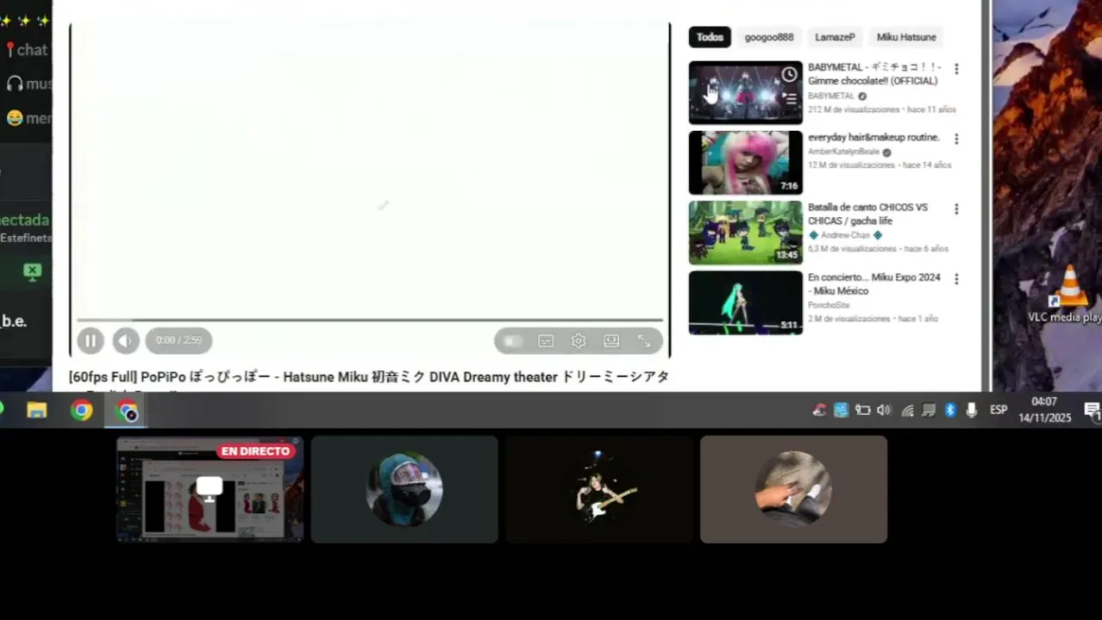The height and width of the screenshot is (620, 1102).
Task: Open the Bluetooth tray icon
Action: [x=950, y=410]
